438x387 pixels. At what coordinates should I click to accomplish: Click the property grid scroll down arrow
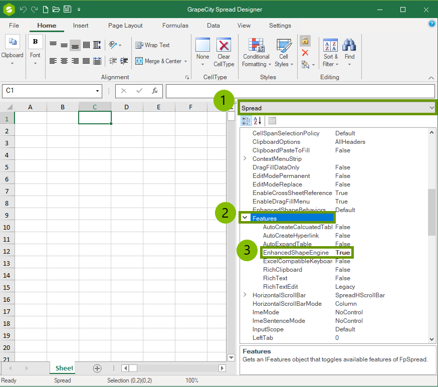tap(432, 339)
